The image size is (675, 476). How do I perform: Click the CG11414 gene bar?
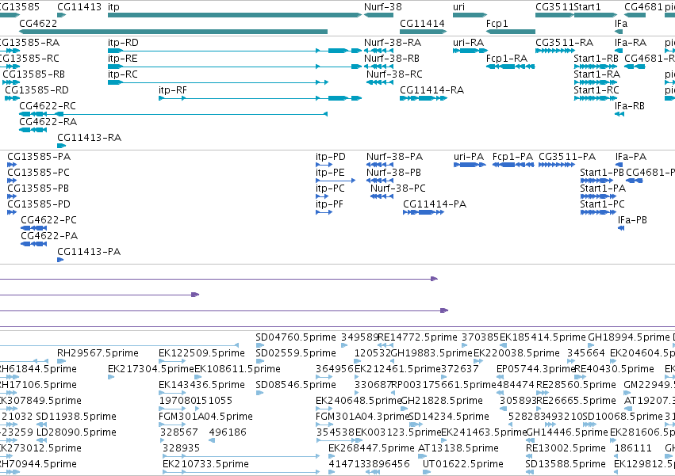424,32
